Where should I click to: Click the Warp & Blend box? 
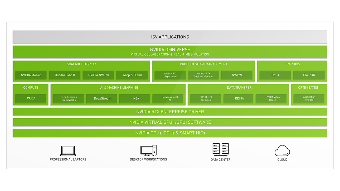coord(132,75)
